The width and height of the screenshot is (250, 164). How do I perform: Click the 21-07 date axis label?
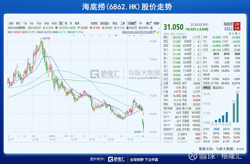[130, 139]
